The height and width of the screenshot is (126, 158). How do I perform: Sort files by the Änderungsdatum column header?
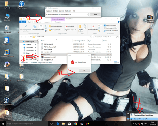click(x=79, y=41)
